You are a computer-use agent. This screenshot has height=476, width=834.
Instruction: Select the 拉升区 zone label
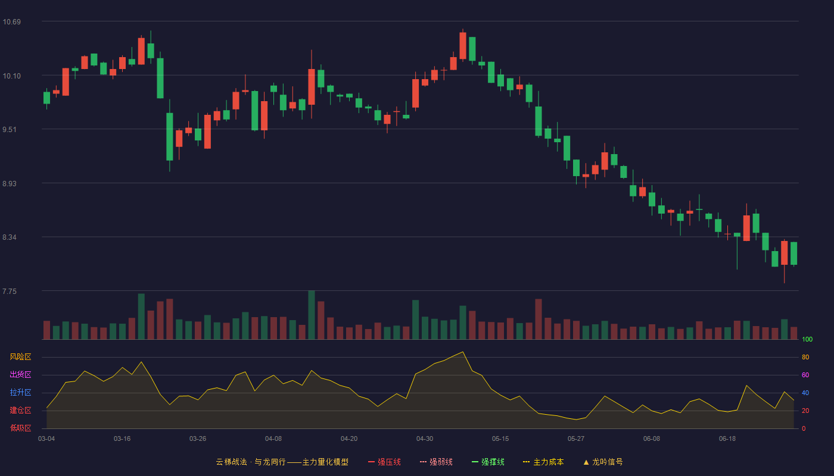(20, 393)
